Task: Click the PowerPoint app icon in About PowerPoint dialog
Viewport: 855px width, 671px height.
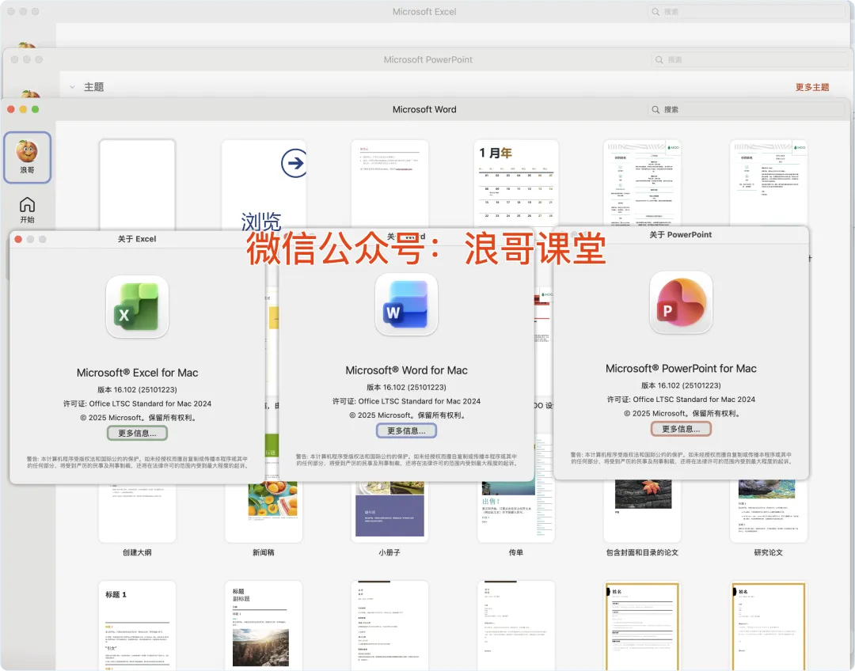Action: 681,302
